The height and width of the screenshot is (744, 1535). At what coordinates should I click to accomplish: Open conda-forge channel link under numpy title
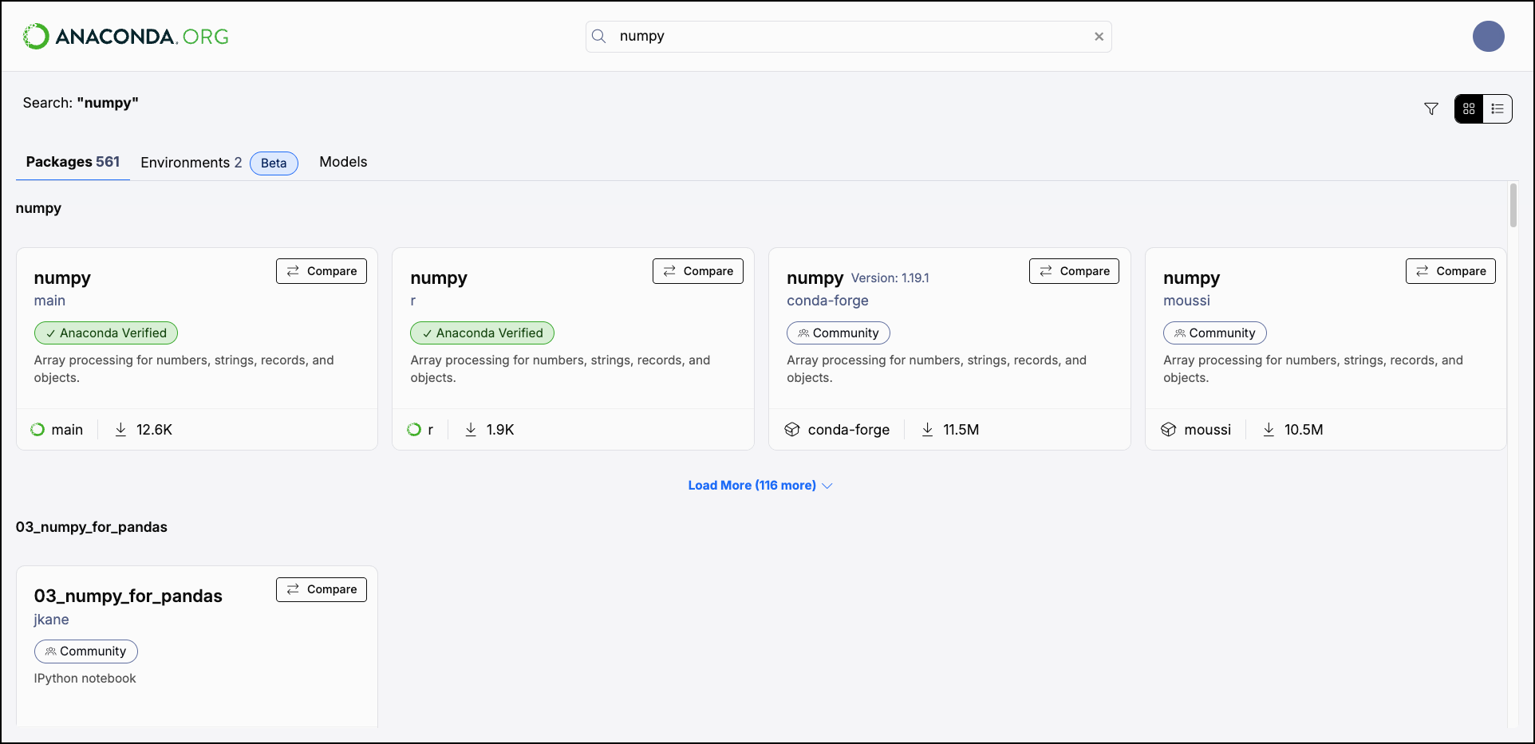(x=827, y=301)
